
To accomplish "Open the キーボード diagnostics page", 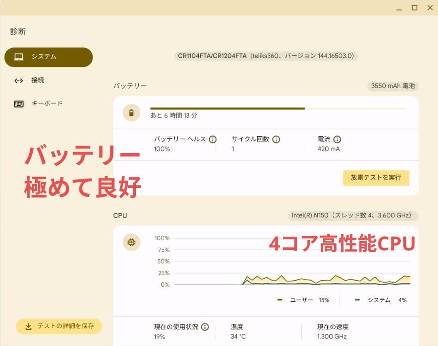I will (x=47, y=103).
